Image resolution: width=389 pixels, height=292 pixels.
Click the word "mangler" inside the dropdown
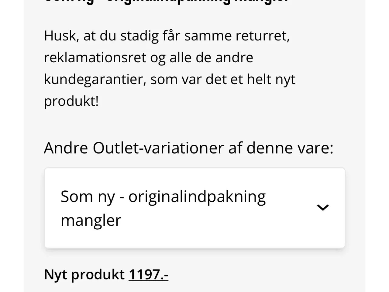point(91,220)
